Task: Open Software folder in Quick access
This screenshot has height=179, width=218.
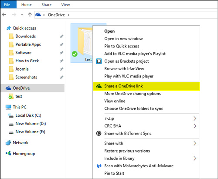Action: coord(24,53)
